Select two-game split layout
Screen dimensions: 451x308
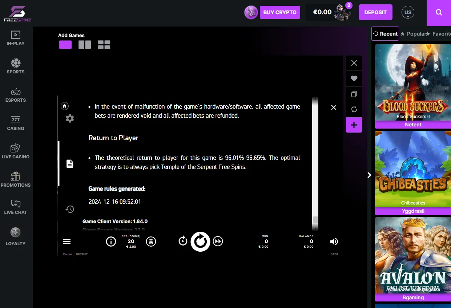[x=85, y=45]
